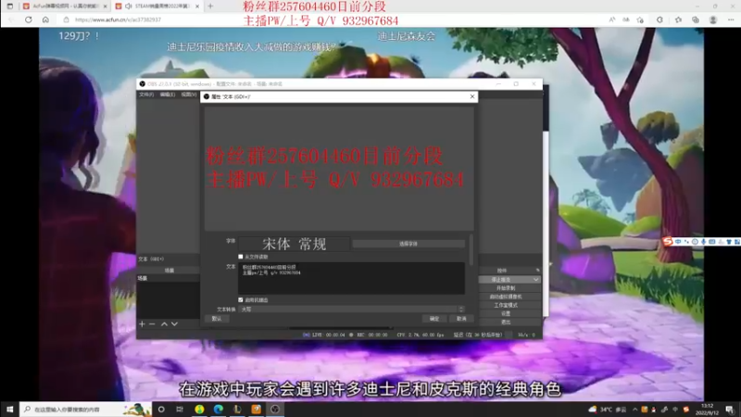Show hidden tray icons chevron
The height and width of the screenshot is (417, 741).
click(634, 410)
